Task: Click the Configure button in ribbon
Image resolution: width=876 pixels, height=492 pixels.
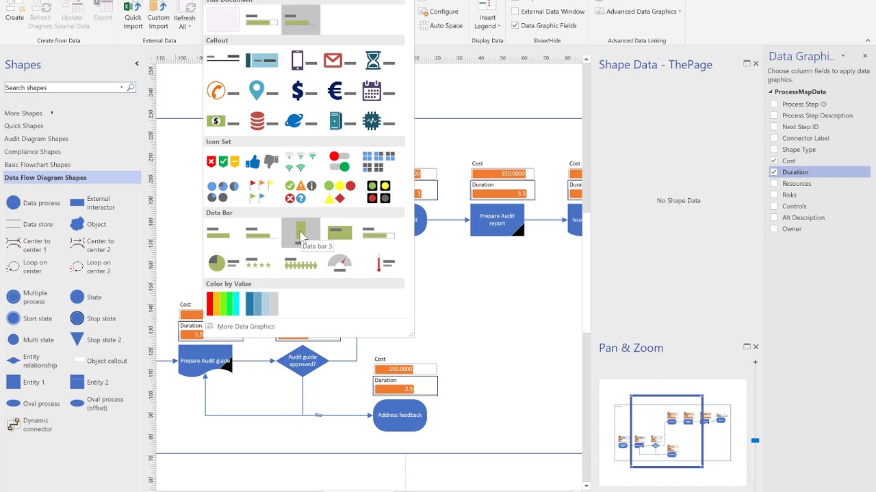Action: [x=438, y=12]
